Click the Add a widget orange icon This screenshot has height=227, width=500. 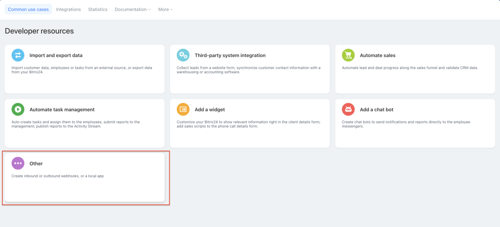183,109
